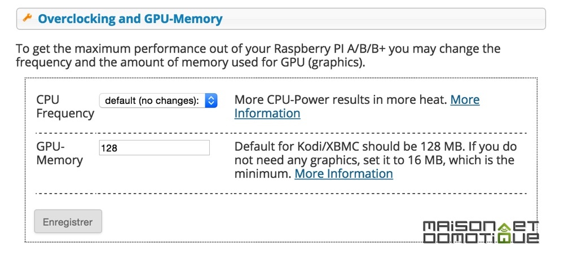
Task: Click the Maison et Domotique watermark logo
Action: tap(481, 232)
